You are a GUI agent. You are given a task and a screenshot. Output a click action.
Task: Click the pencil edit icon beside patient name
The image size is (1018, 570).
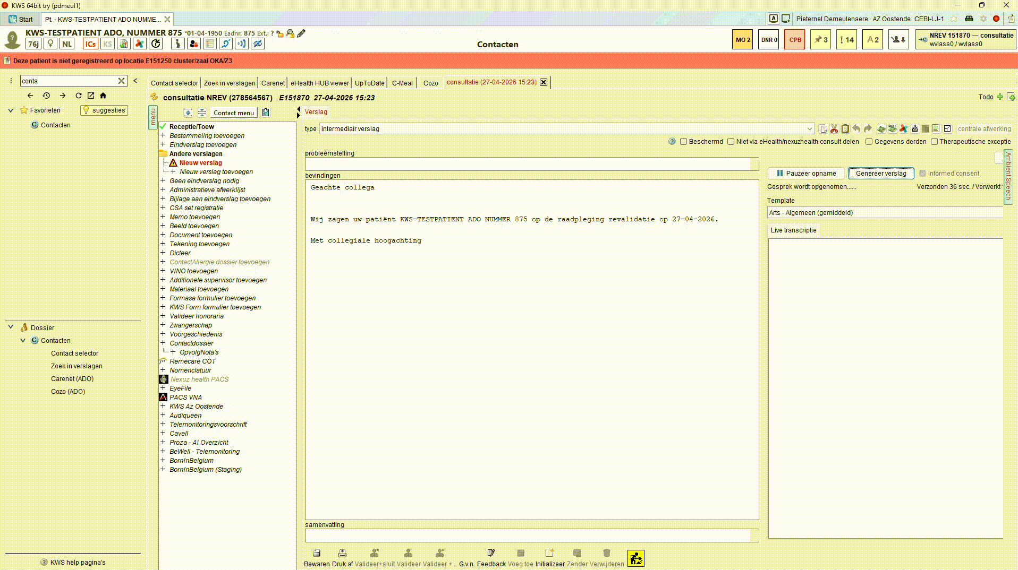301,33
